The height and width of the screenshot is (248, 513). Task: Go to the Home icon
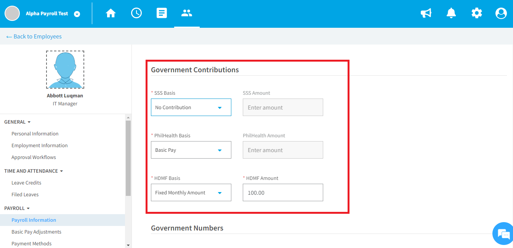[x=111, y=13]
